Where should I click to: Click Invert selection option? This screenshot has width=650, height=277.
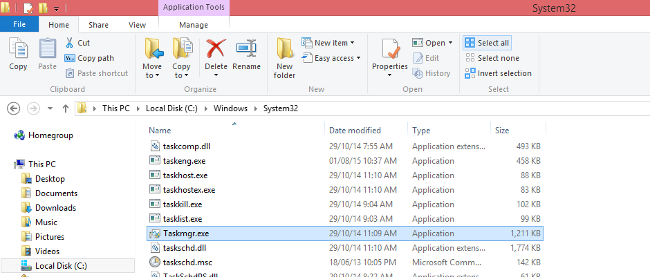click(x=498, y=73)
